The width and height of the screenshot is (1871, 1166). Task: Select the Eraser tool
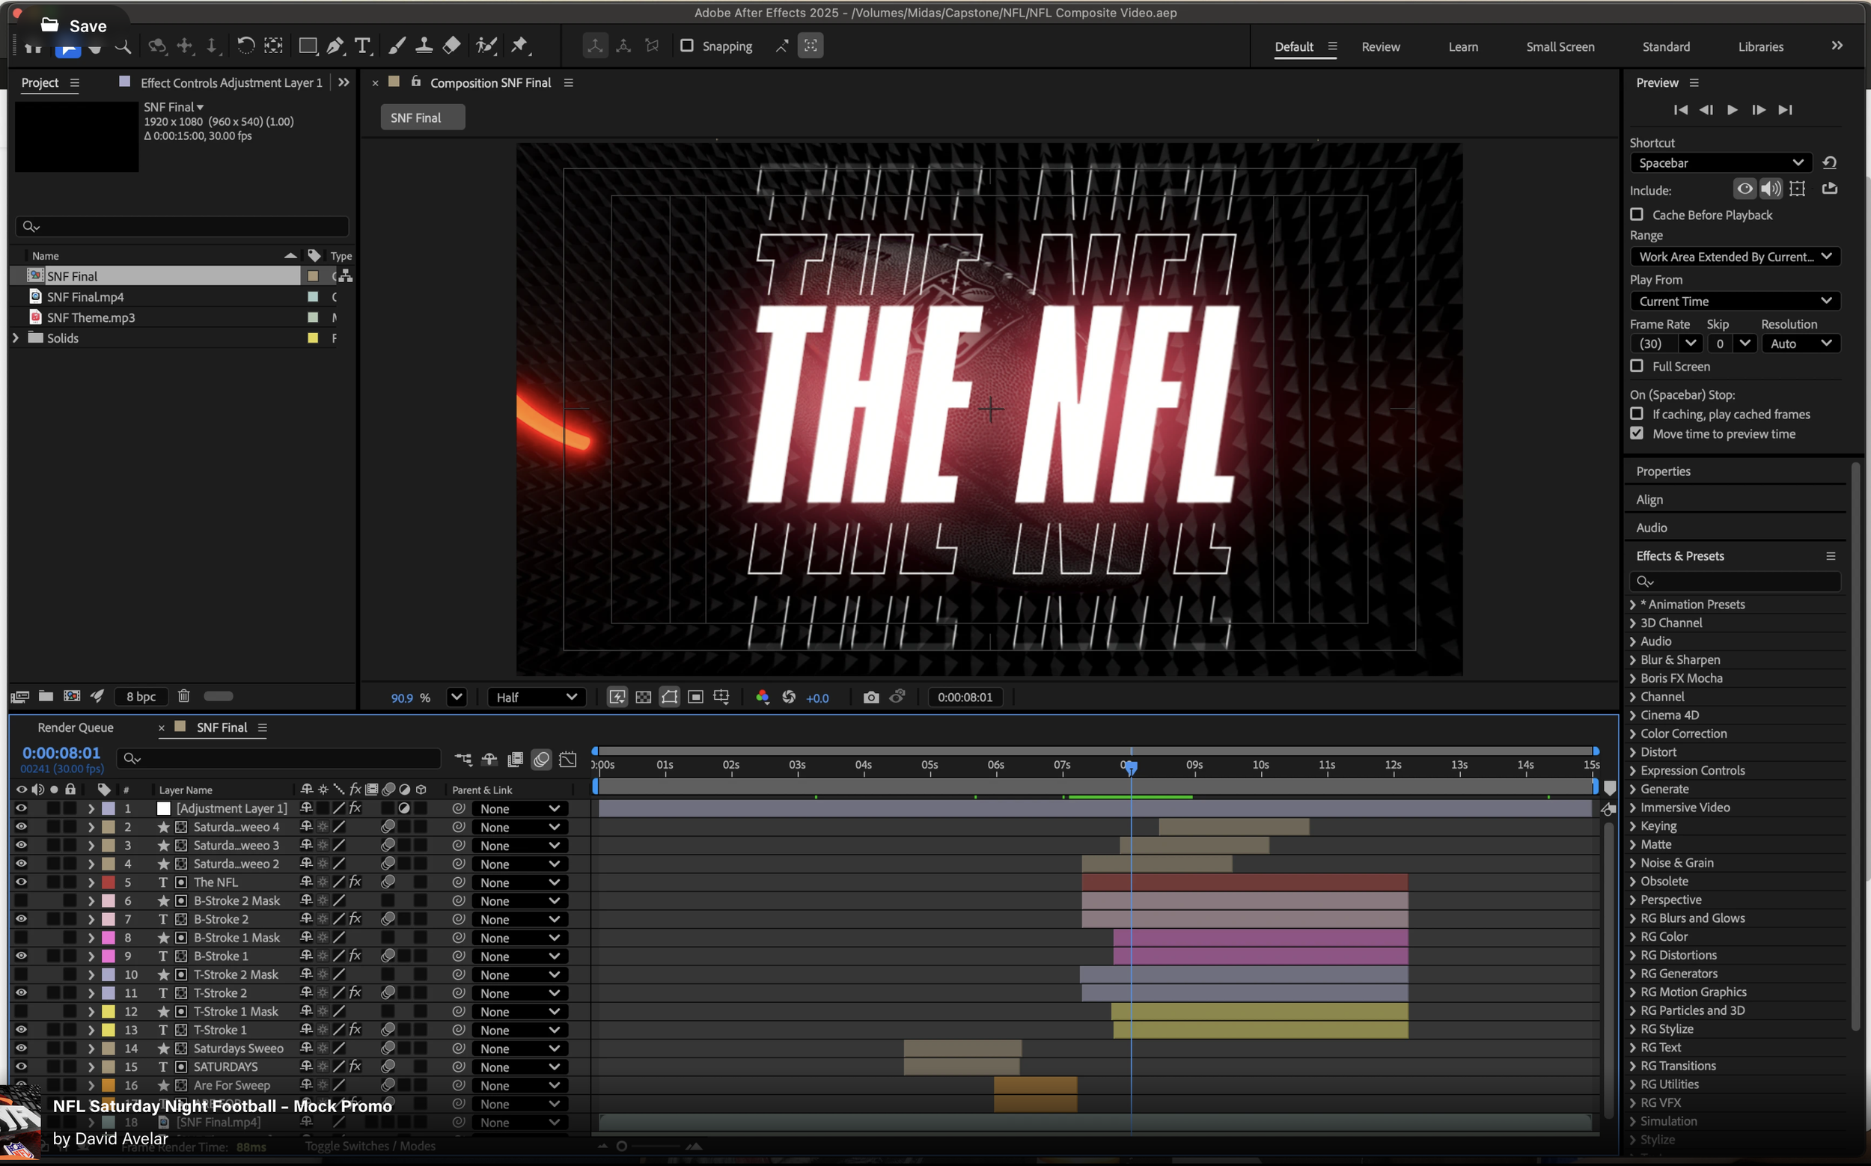coord(452,46)
